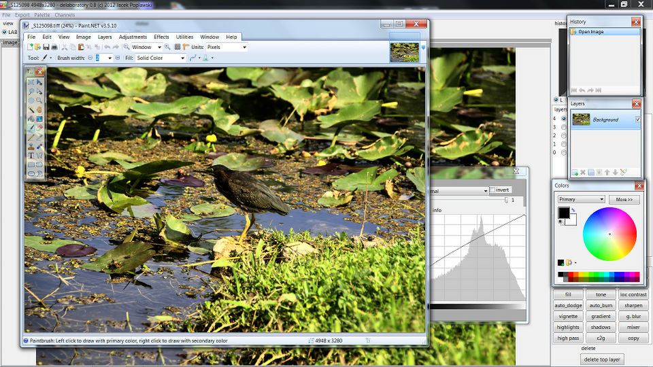Open the image list arrow beside thumbnail
653x367 pixels.
point(424,48)
